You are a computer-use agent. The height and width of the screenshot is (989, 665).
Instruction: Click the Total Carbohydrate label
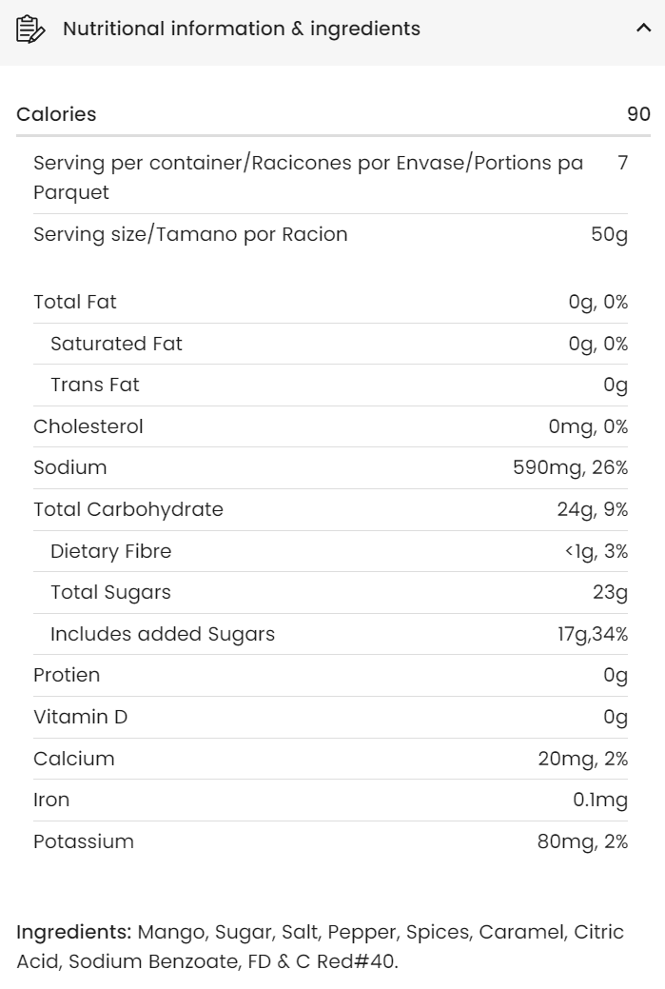128,509
